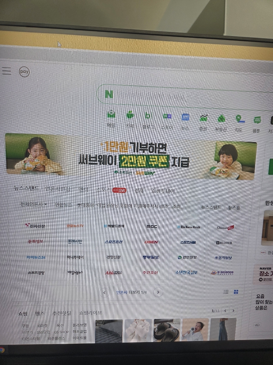Expand the 전체언론사 dropdown
273x365 pixels.
coord(34,204)
